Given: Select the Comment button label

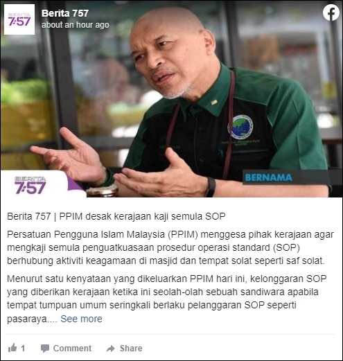Looking at the screenshot, I should 72,348.
